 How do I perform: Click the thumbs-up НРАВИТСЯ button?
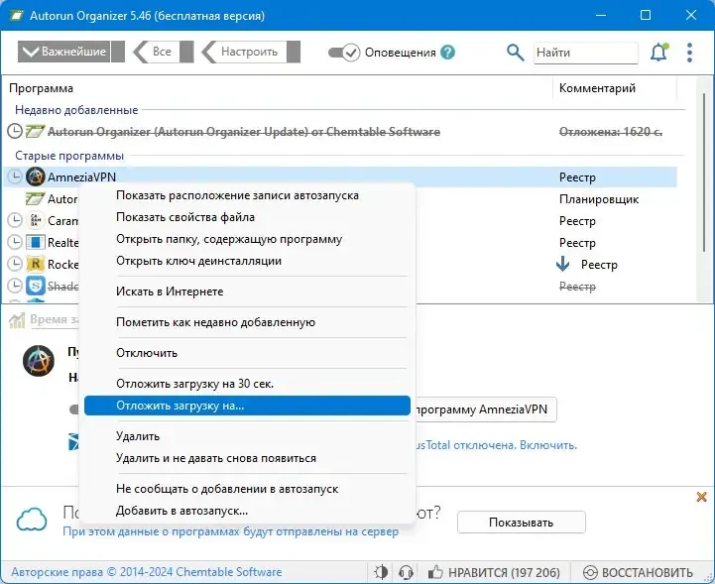click(494, 572)
